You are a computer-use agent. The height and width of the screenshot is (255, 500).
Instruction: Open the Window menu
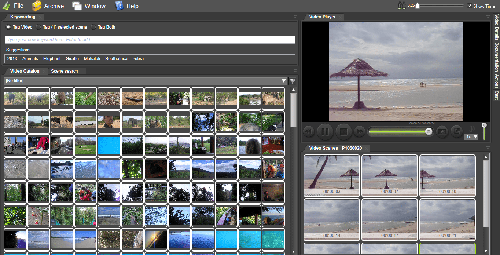pyautogui.click(x=95, y=6)
